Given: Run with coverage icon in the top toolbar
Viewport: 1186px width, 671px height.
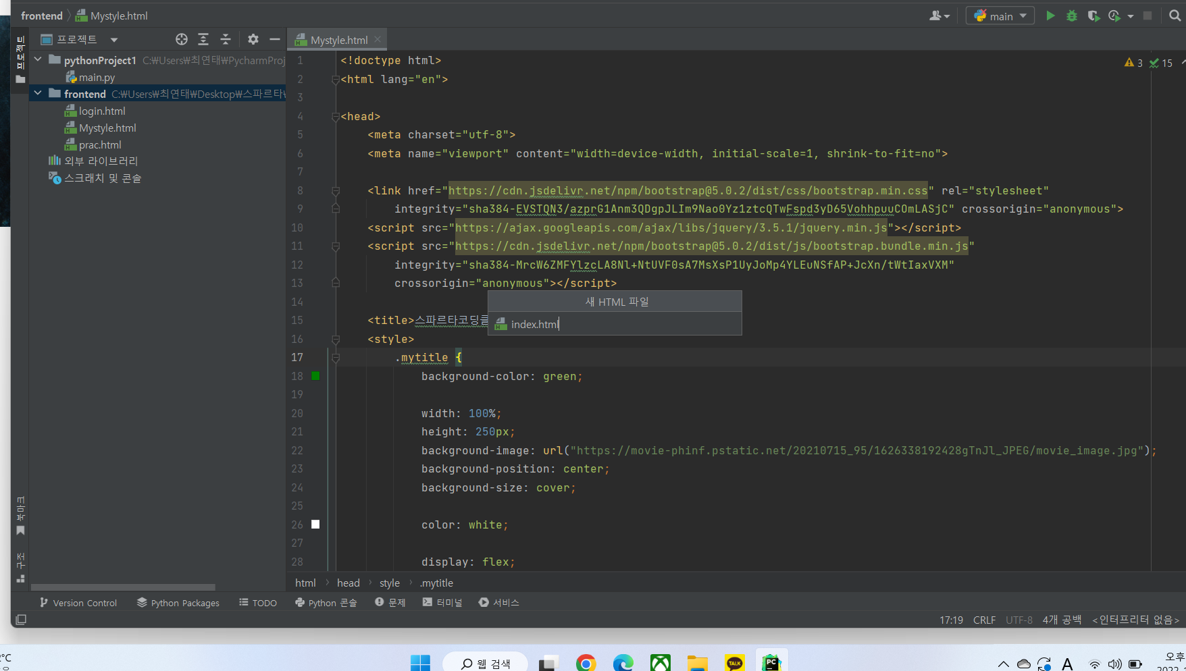Looking at the screenshot, I should coord(1093,16).
